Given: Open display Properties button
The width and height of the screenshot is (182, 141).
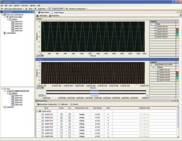Looking at the screenshot, I should [x=55, y=16].
